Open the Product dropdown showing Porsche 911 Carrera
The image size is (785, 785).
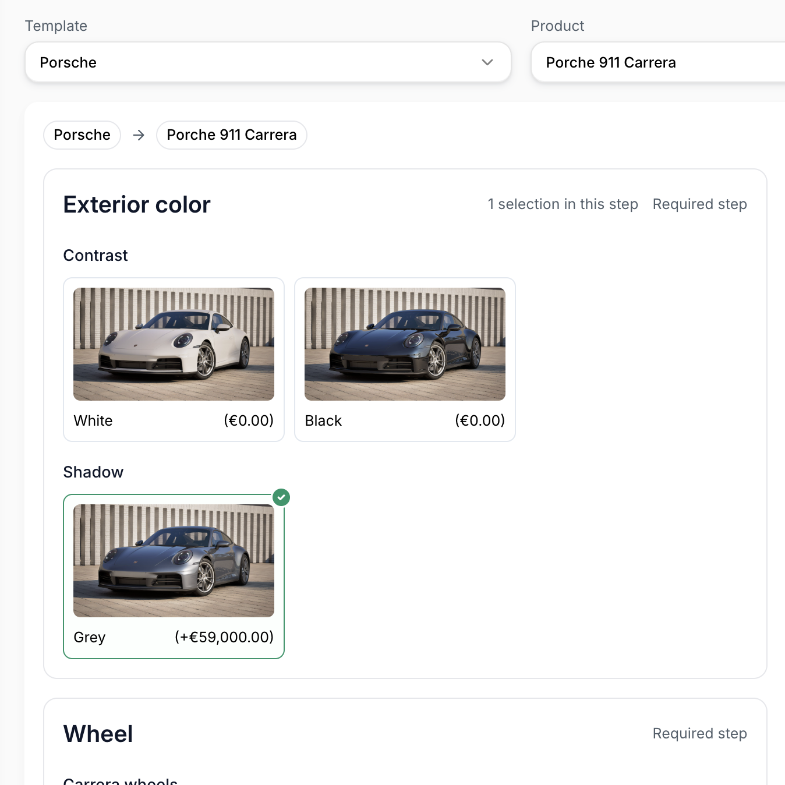[658, 62]
